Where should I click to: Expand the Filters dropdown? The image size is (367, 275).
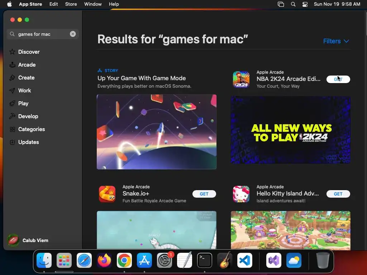click(336, 41)
